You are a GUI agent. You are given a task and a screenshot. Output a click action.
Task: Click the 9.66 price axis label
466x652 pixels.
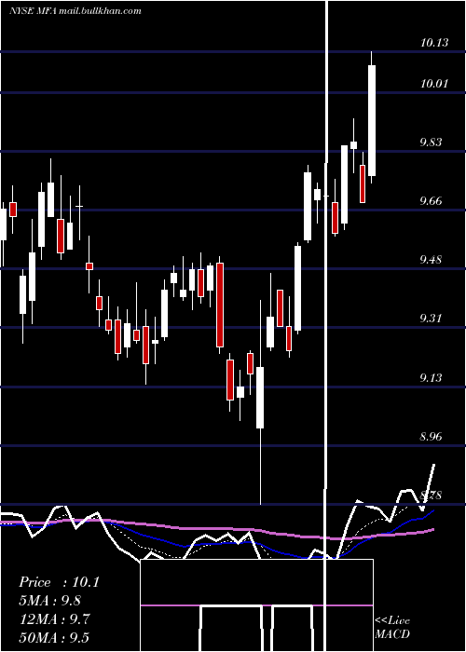[431, 201]
